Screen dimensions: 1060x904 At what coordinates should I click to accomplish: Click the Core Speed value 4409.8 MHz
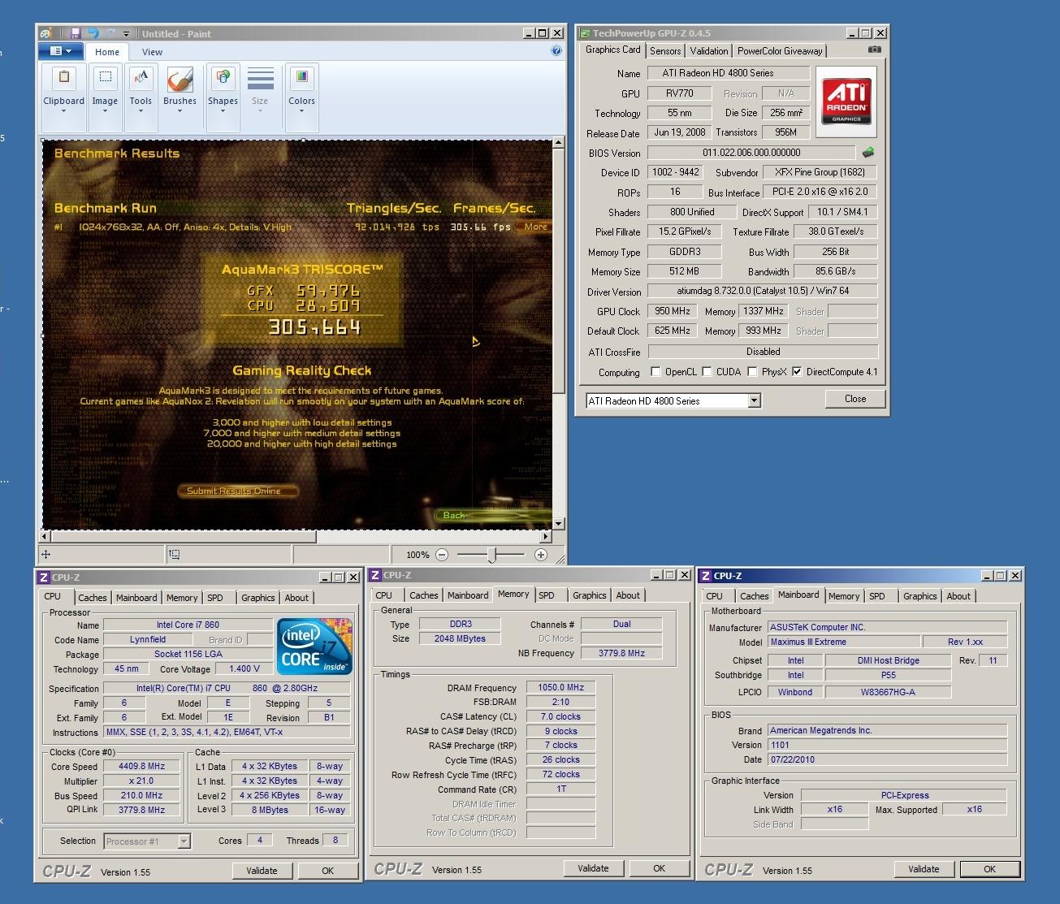pyautogui.click(x=142, y=766)
